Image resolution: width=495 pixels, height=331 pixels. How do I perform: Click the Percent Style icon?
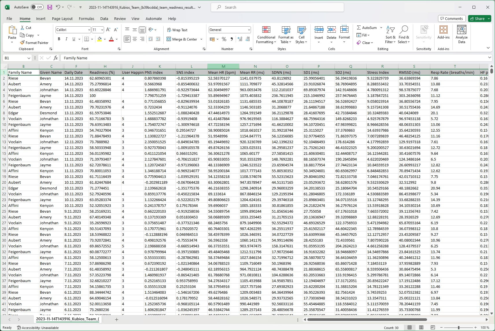coord(224,39)
